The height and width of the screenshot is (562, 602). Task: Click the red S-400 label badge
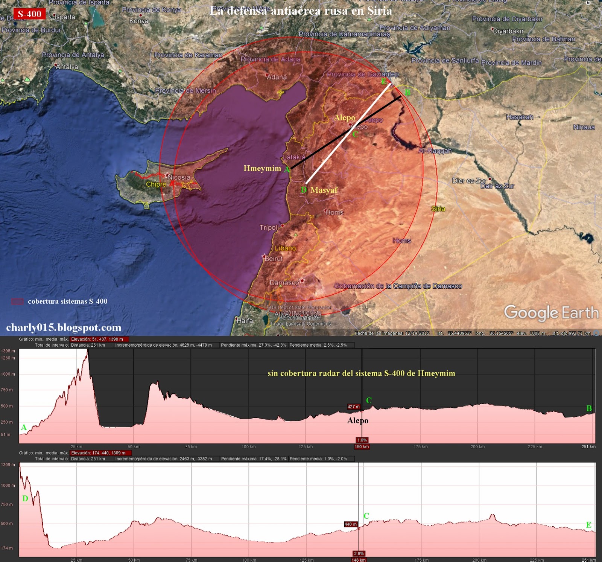[x=29, y=14]
